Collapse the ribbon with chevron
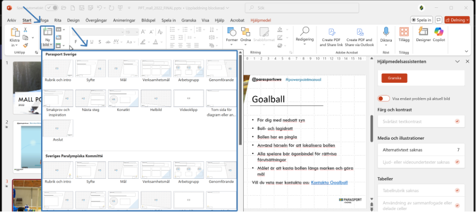476x212 pixels. 467,51
